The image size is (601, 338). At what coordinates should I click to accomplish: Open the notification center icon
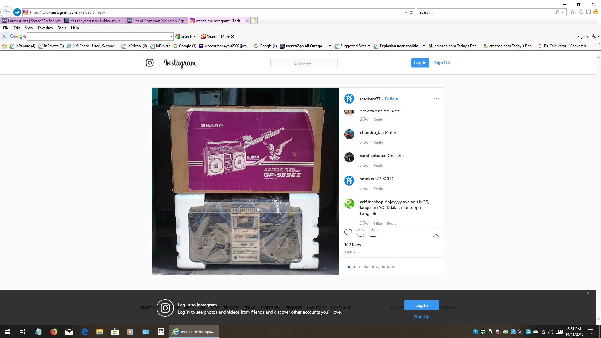pyautogui.click(x=591, y=332)
